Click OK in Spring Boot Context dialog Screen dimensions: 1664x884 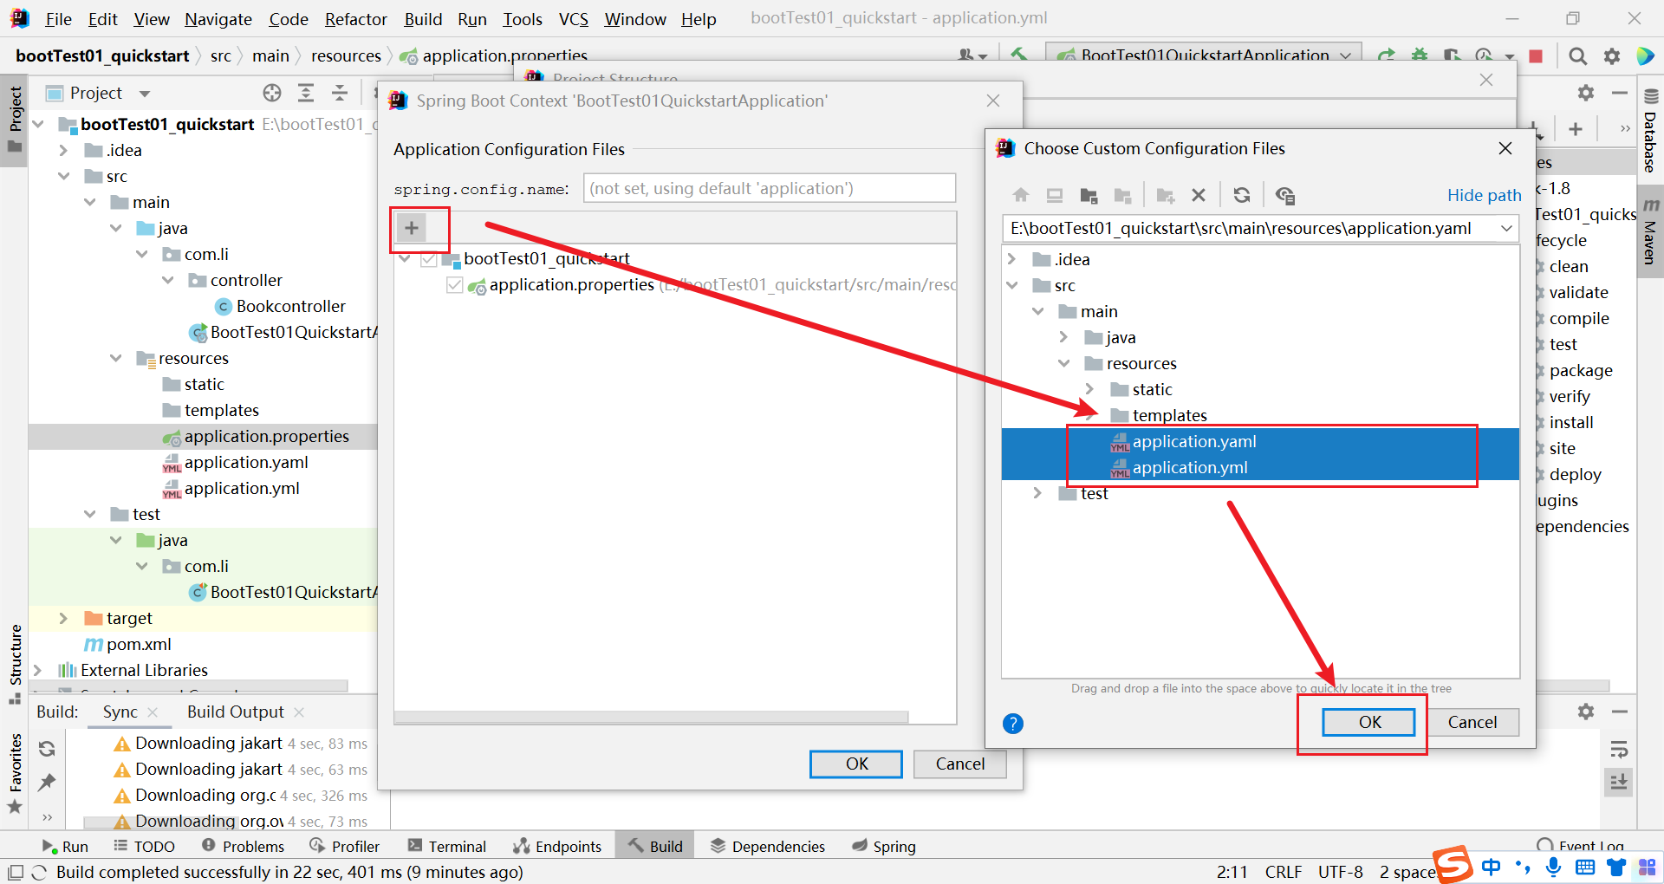click(x=856, y=764)
